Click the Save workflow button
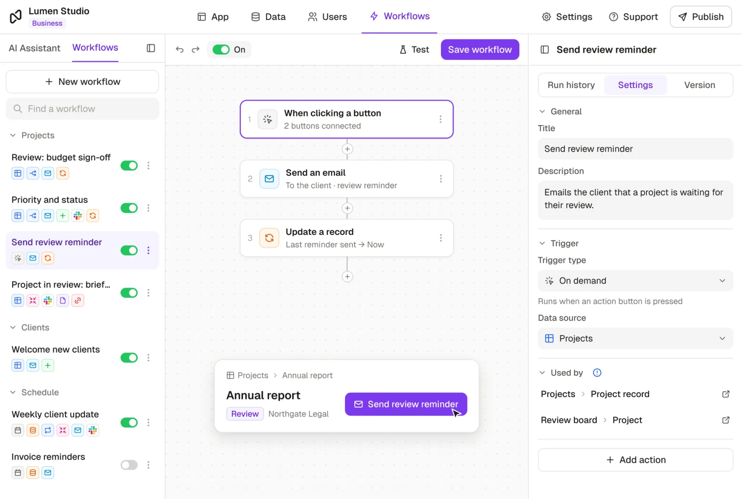 tap(480, 50)
